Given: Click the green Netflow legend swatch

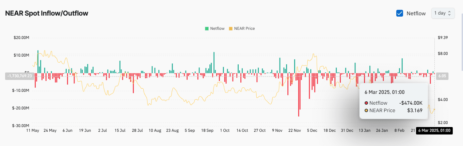Looking at the screenshot, I should 207,28.
